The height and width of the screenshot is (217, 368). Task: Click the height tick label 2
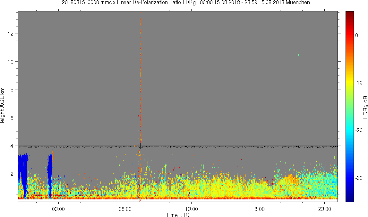click(x=12, y=174)
